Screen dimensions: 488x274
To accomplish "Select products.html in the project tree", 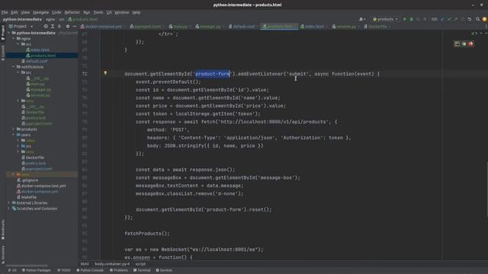I will point(42,56).
